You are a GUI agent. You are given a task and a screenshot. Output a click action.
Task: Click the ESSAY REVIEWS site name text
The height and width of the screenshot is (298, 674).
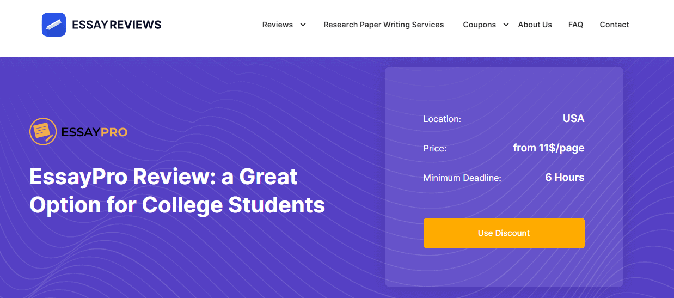[x=117, y=25]
